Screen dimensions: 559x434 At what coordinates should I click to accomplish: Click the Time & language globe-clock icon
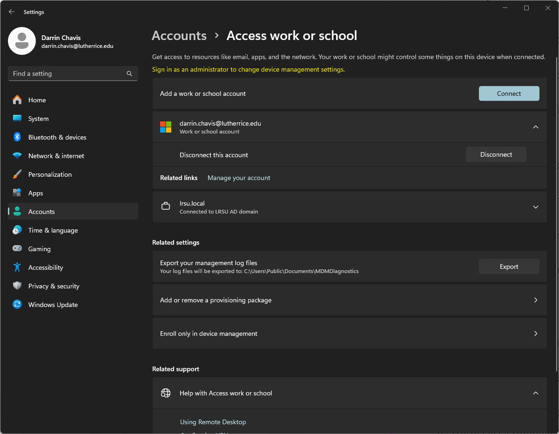pos(17,230)
